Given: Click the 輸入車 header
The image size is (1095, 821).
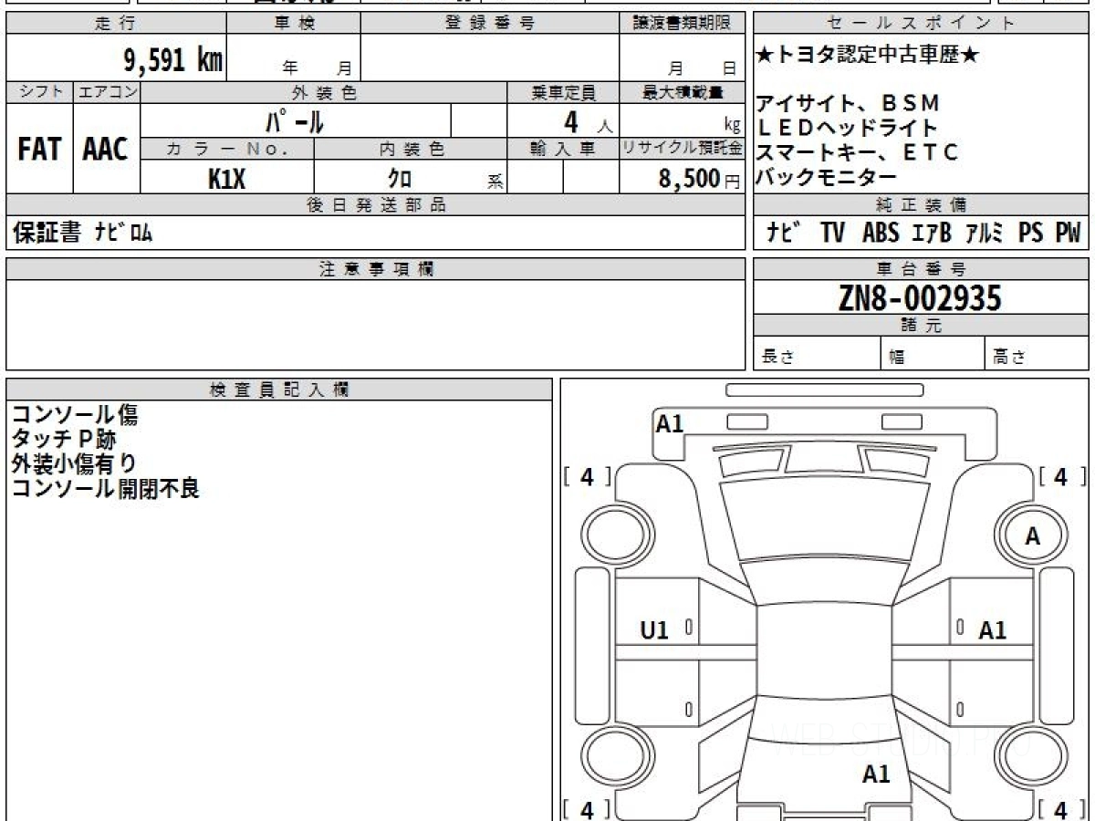Looking at the screenshot, I should point(563,149).
